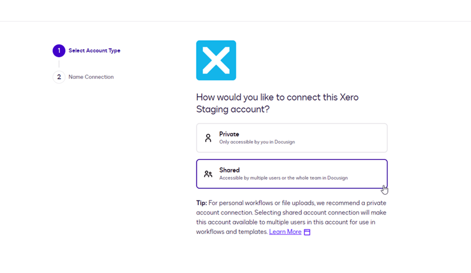Click the step 1 circle badge
Screen dimensions: 471x273
pyautogui.click(x=59, y=51)
